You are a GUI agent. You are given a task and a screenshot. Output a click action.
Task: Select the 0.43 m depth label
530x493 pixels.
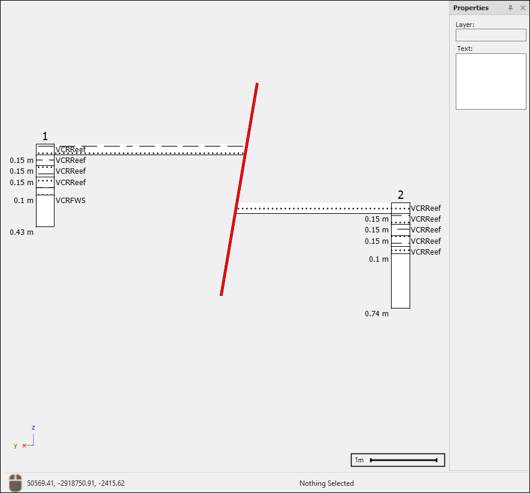point(22,232)
